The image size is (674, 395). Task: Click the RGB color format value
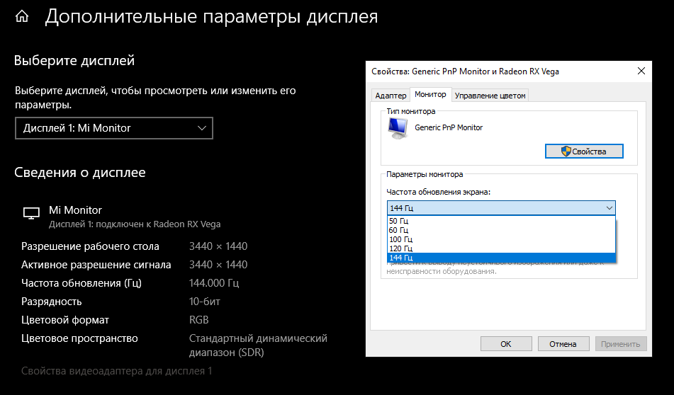click(x=198, y=320)
